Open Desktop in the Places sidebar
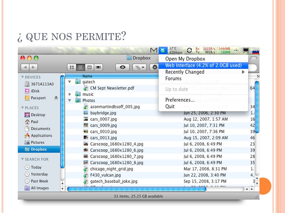The image size is (285, 213). [x=35, y=115]
